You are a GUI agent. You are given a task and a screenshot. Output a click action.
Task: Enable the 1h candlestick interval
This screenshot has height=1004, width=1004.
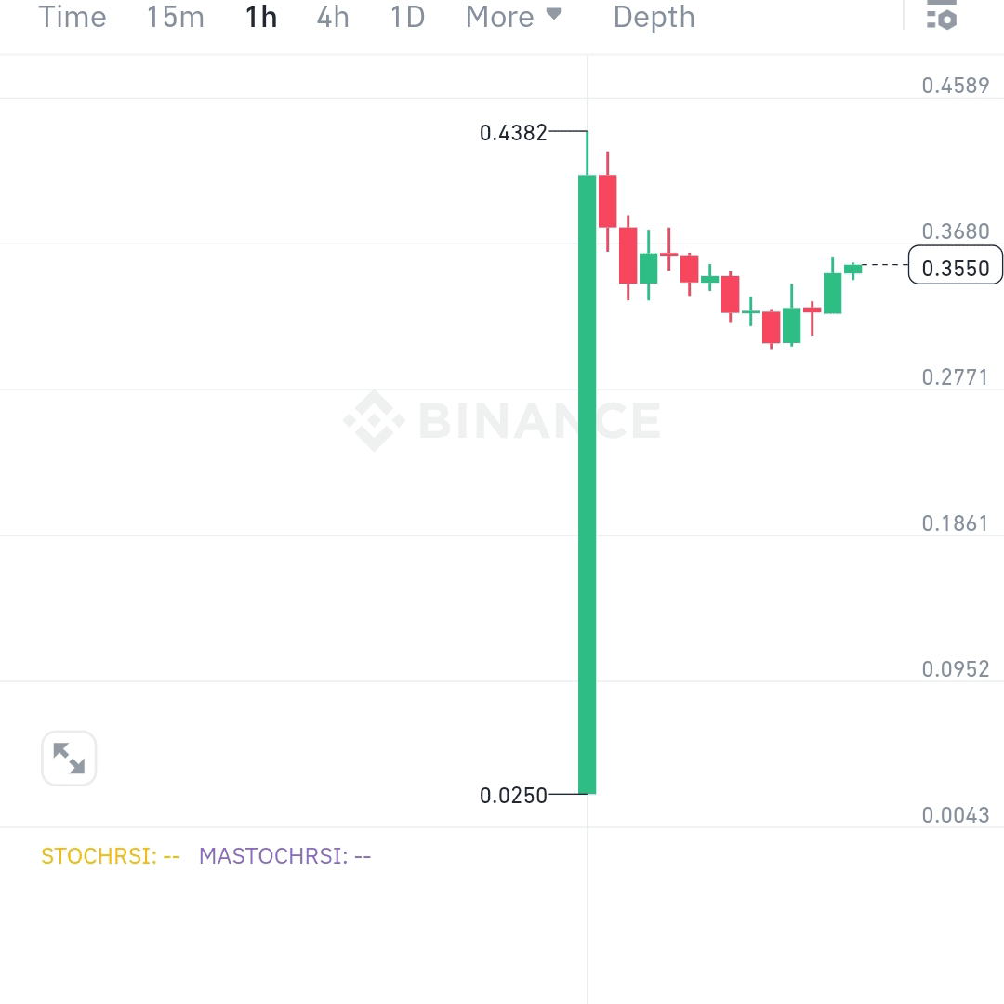(x=260, y=17)
